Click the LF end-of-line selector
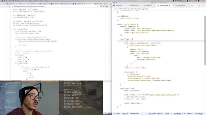The width and height of the screenshot is (206, 115). pos(172,114)
